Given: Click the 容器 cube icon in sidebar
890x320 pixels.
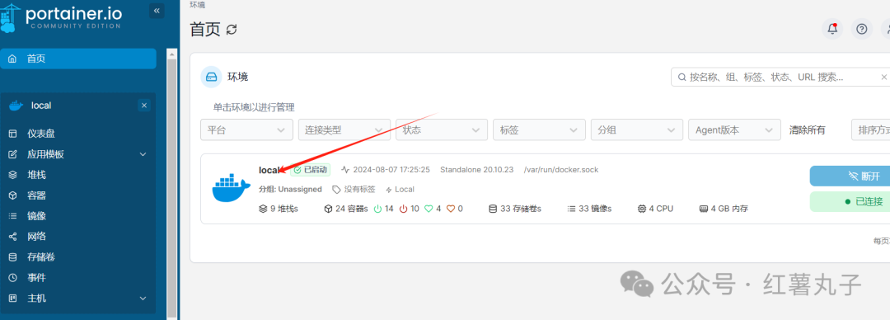Looking at the screenshot, I should coord(12,195).
